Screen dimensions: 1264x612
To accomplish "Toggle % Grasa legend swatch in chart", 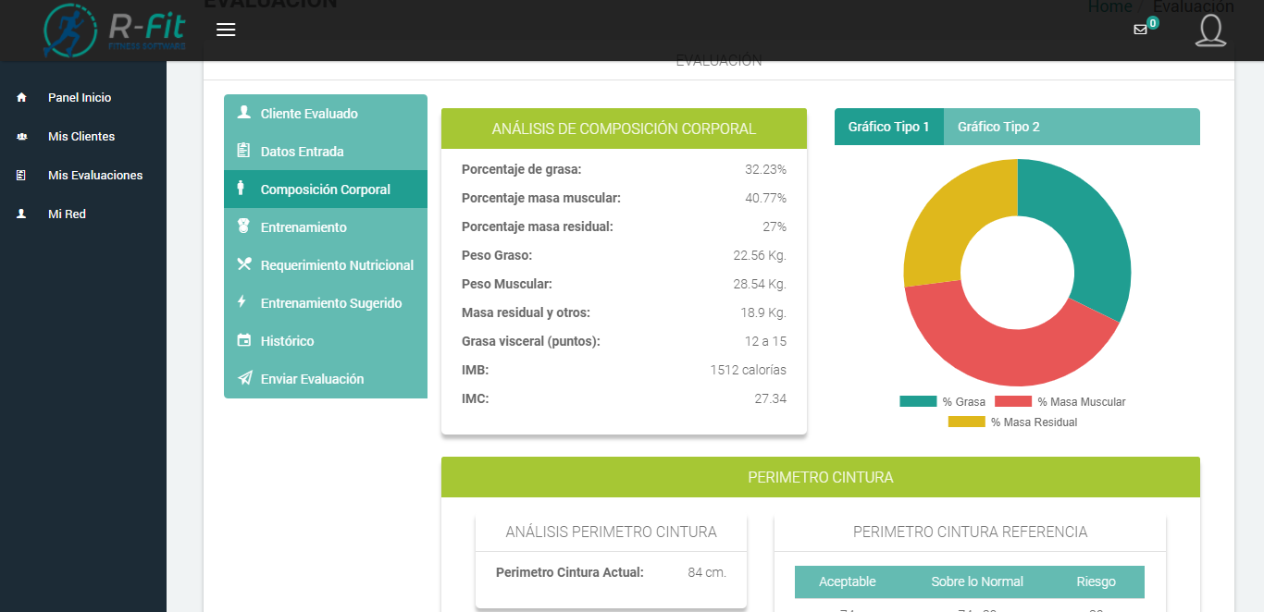I will [x=918, y=402].
